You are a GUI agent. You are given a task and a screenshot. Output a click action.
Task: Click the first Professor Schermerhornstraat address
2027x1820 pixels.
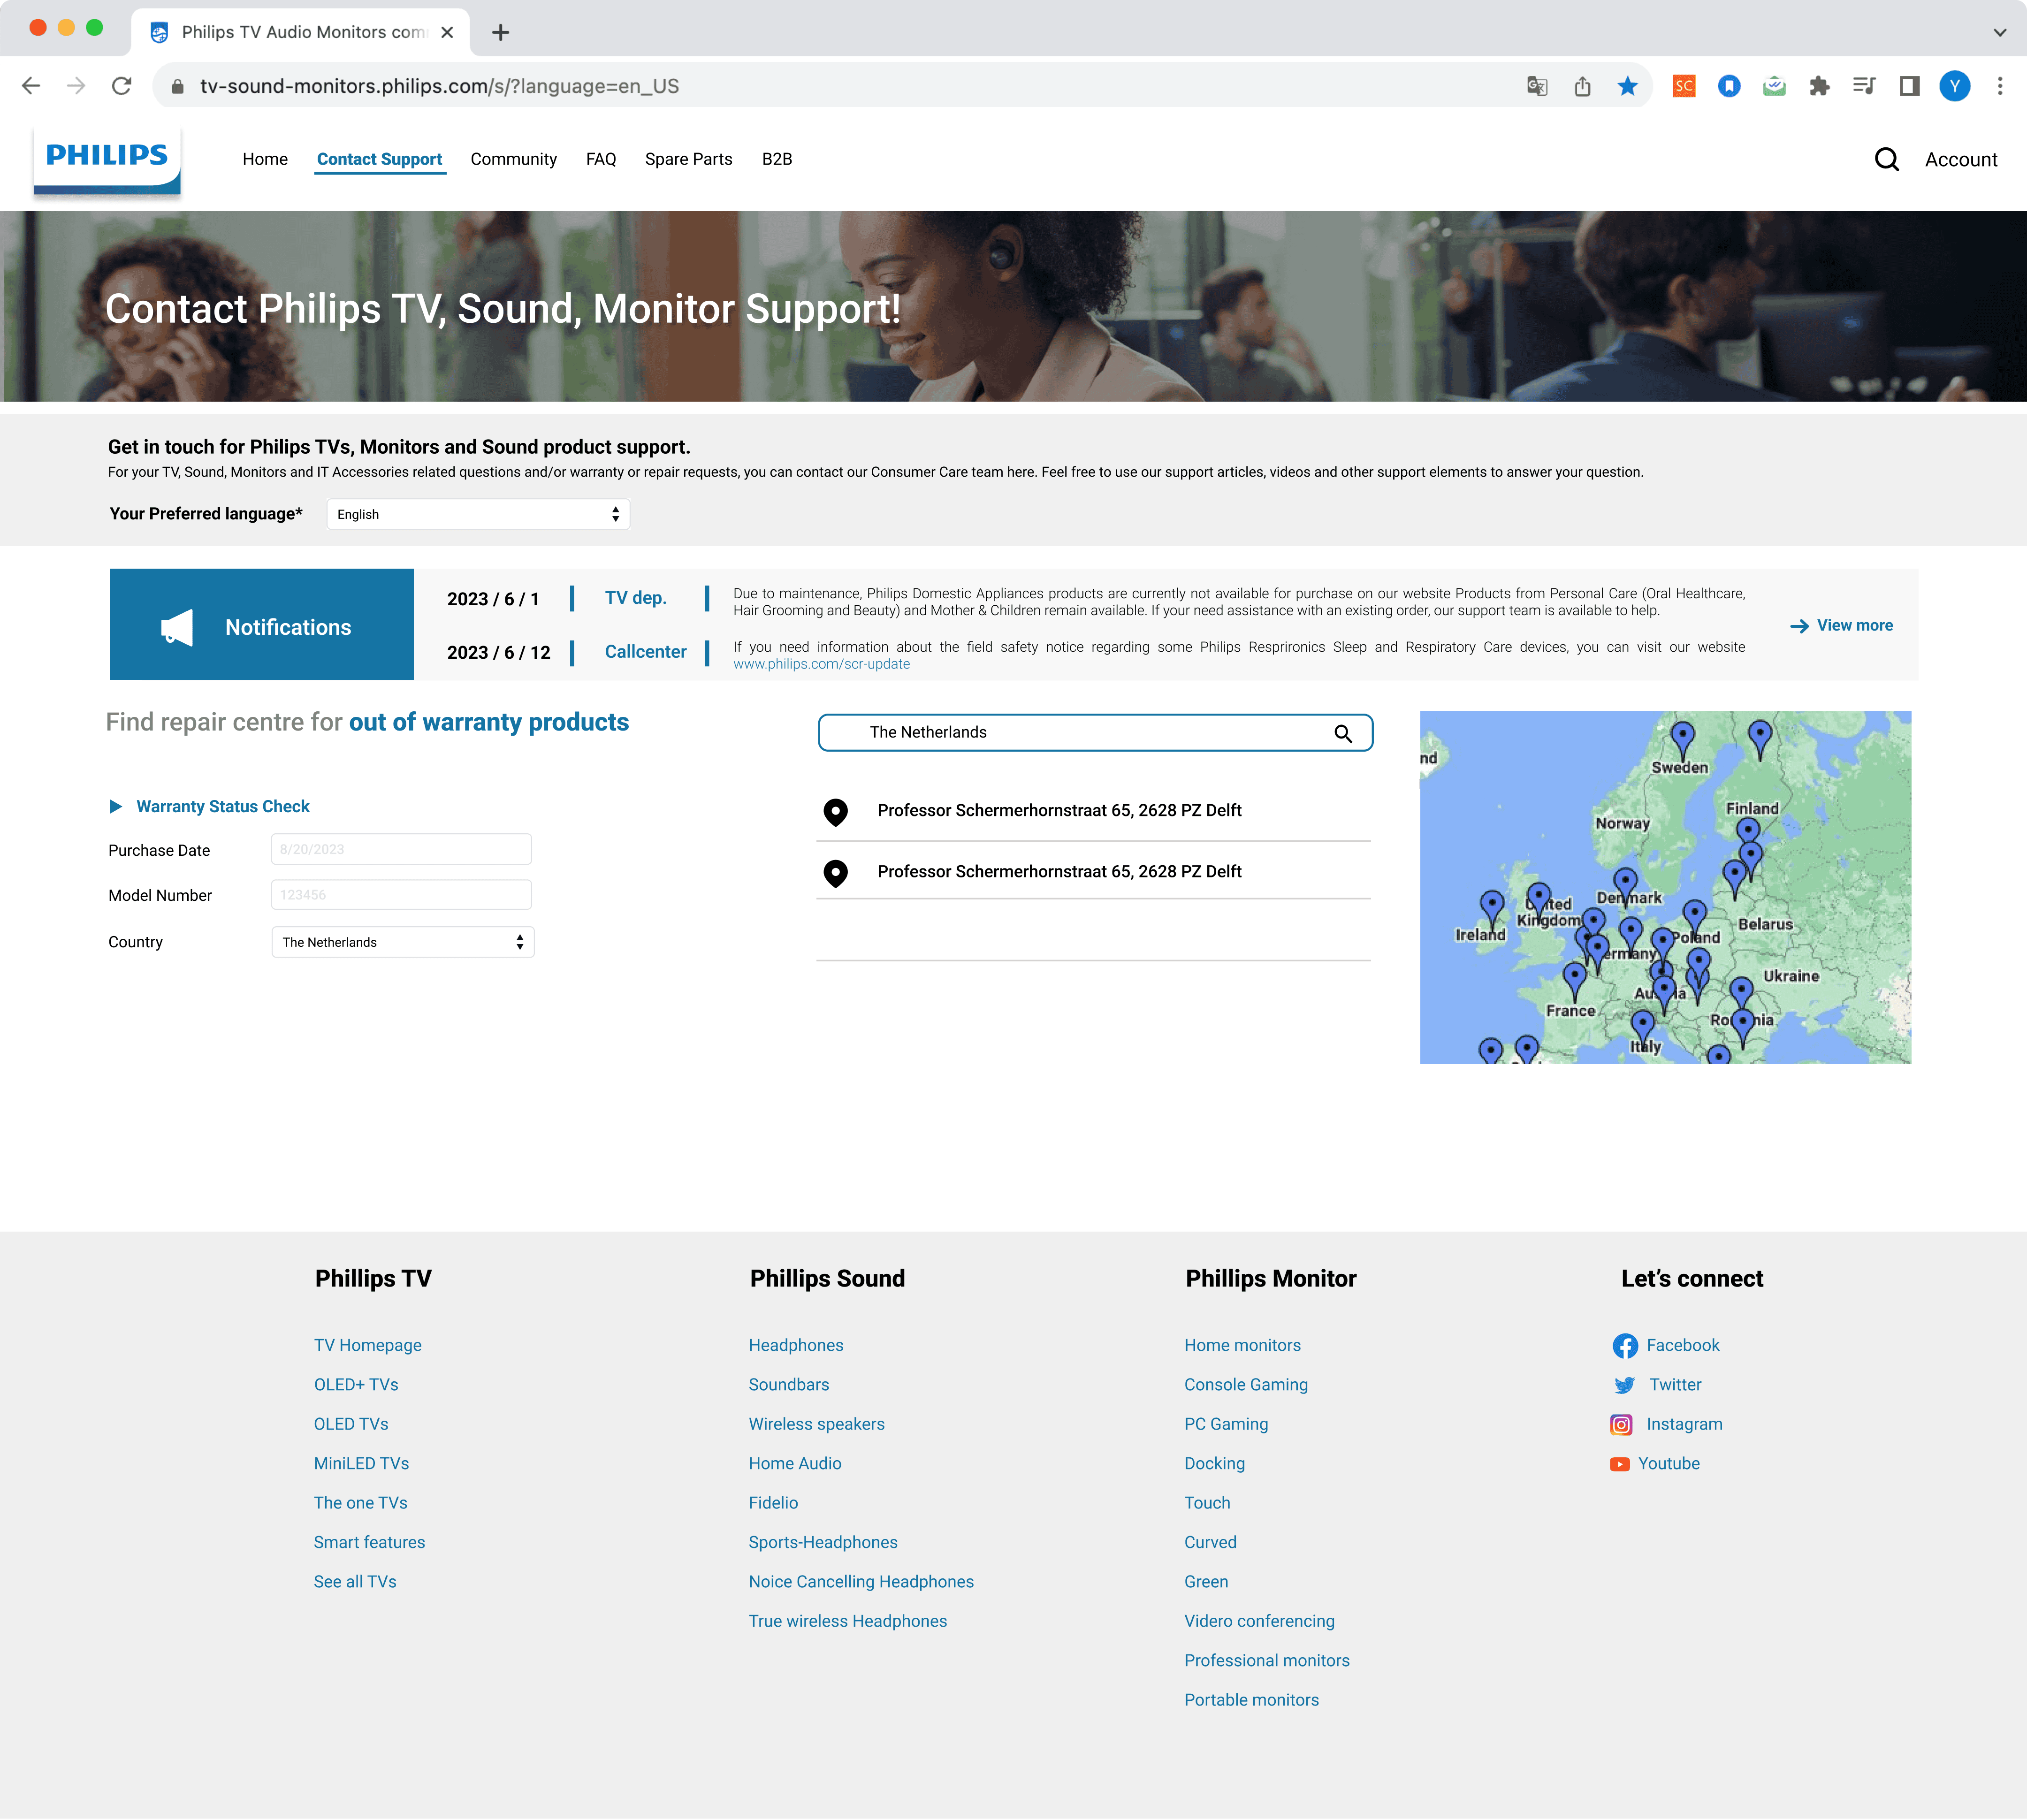tap(1059, 811)
